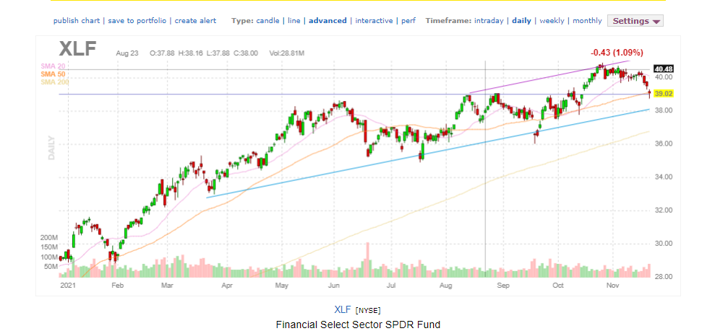Click the 2021 x-axis label

[x=69, y=286]
